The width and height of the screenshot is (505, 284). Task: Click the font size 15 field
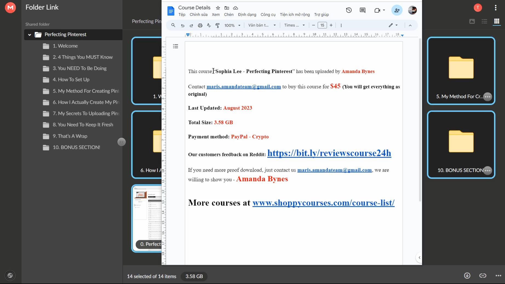pos(322,25)
